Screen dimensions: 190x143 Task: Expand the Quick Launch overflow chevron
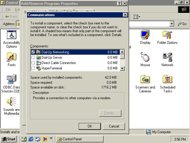click(51, 138)
